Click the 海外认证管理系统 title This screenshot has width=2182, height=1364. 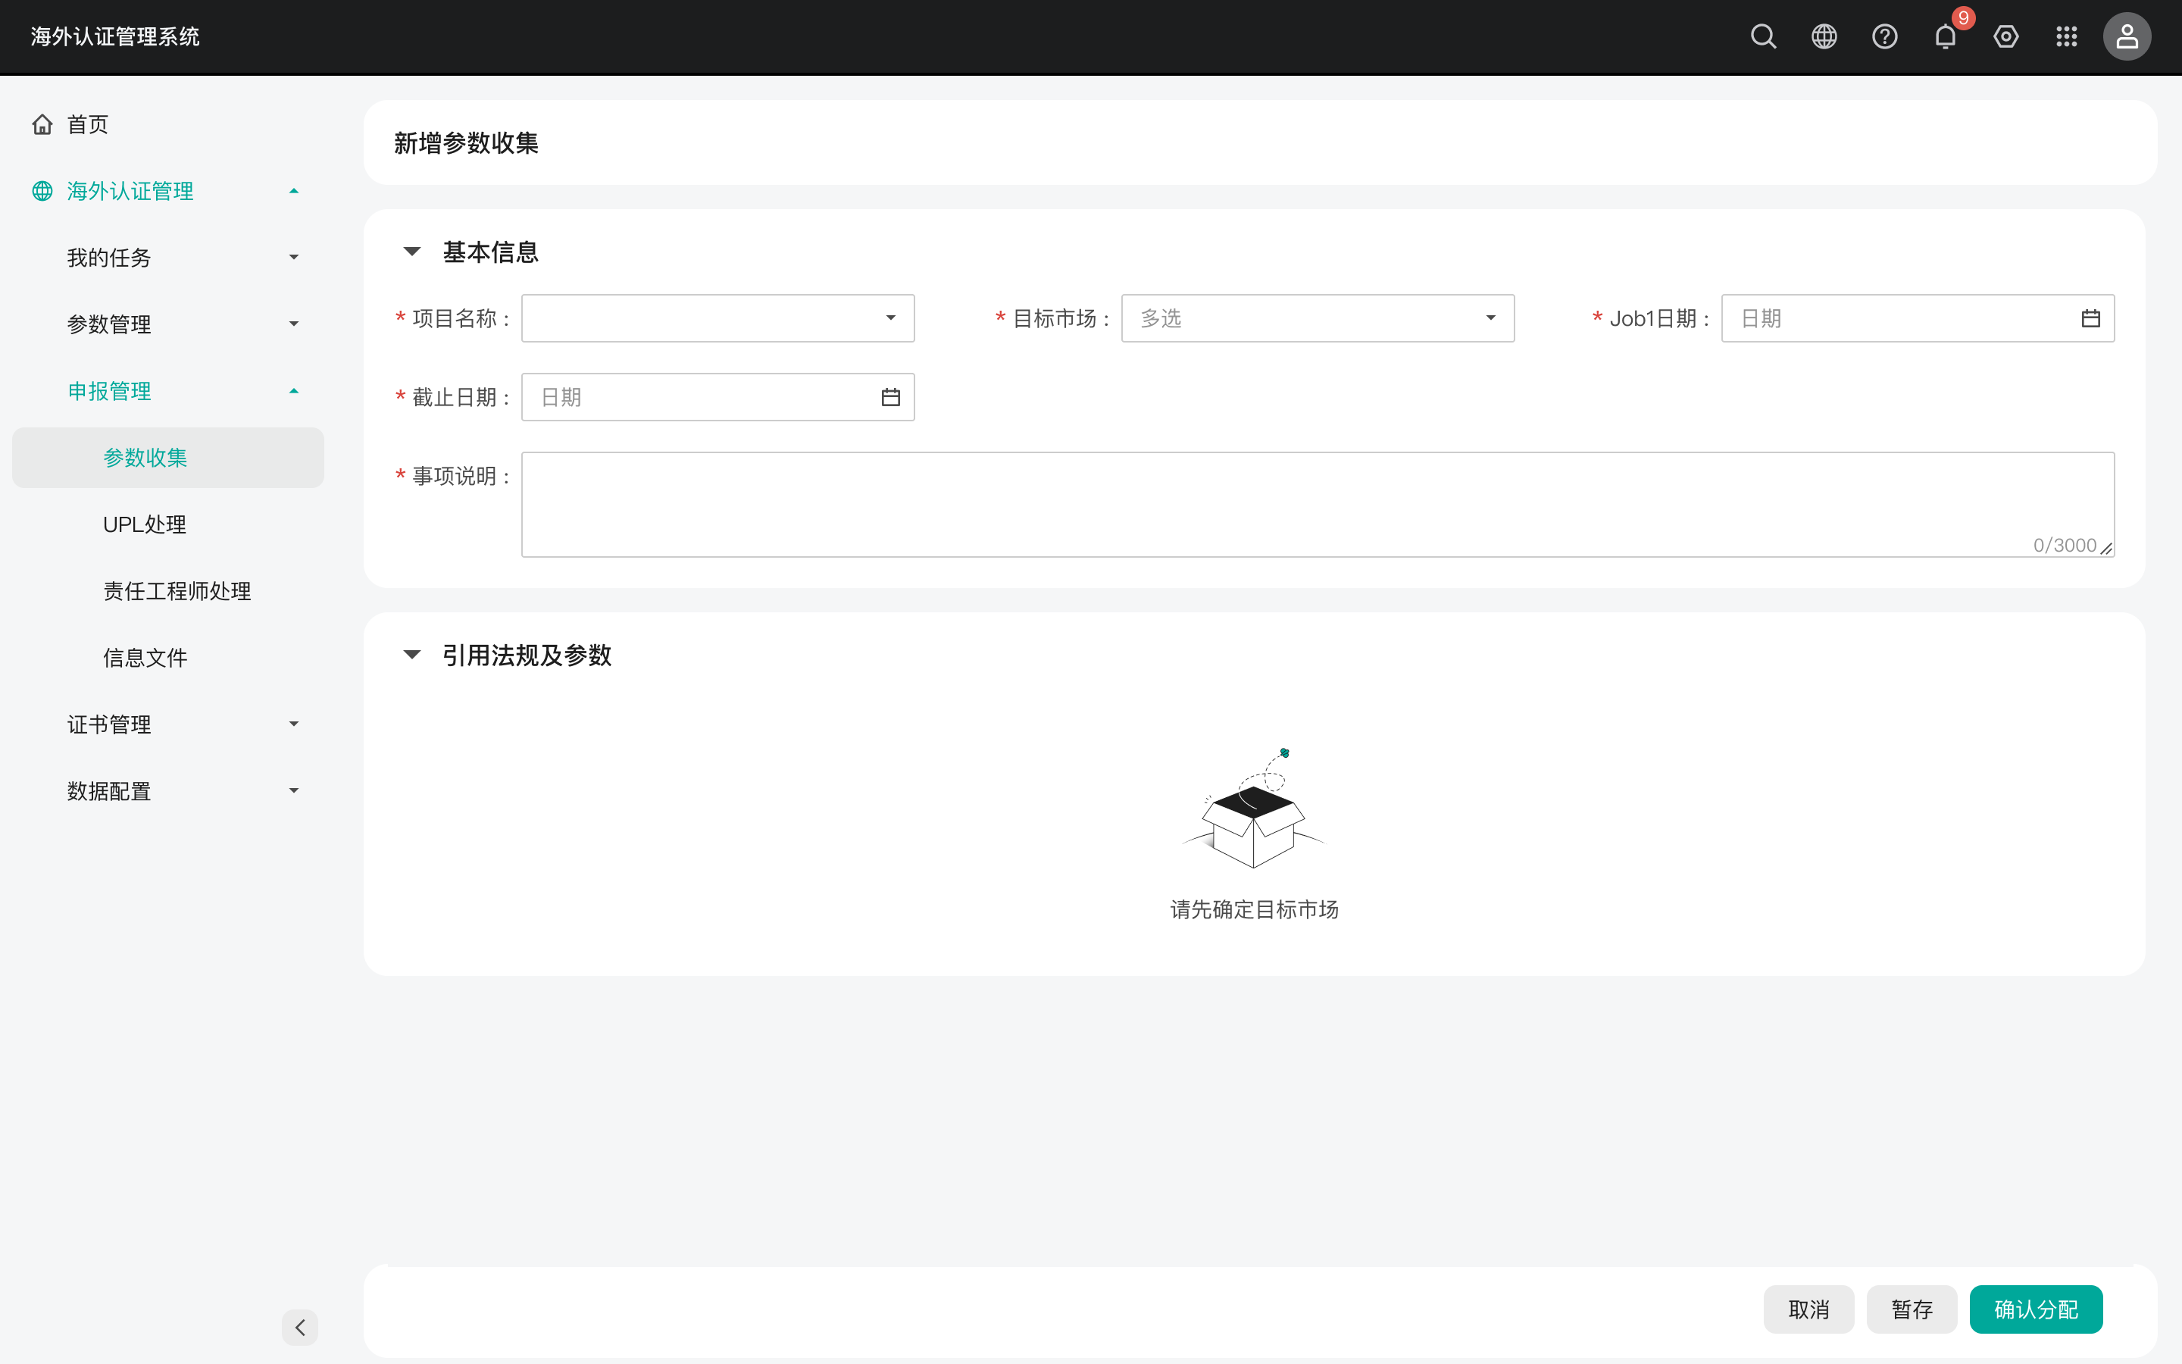coord(115,36)
